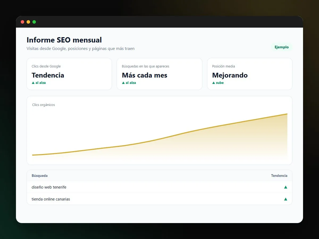Click the golden line in organic clicks chart
319x239 pixels.
coord(159,139)
